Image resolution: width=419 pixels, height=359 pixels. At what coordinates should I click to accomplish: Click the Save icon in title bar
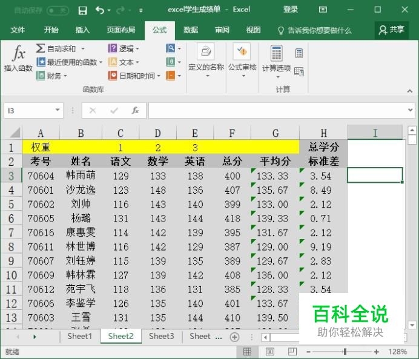pyautogui.click(x=82, y=10)
